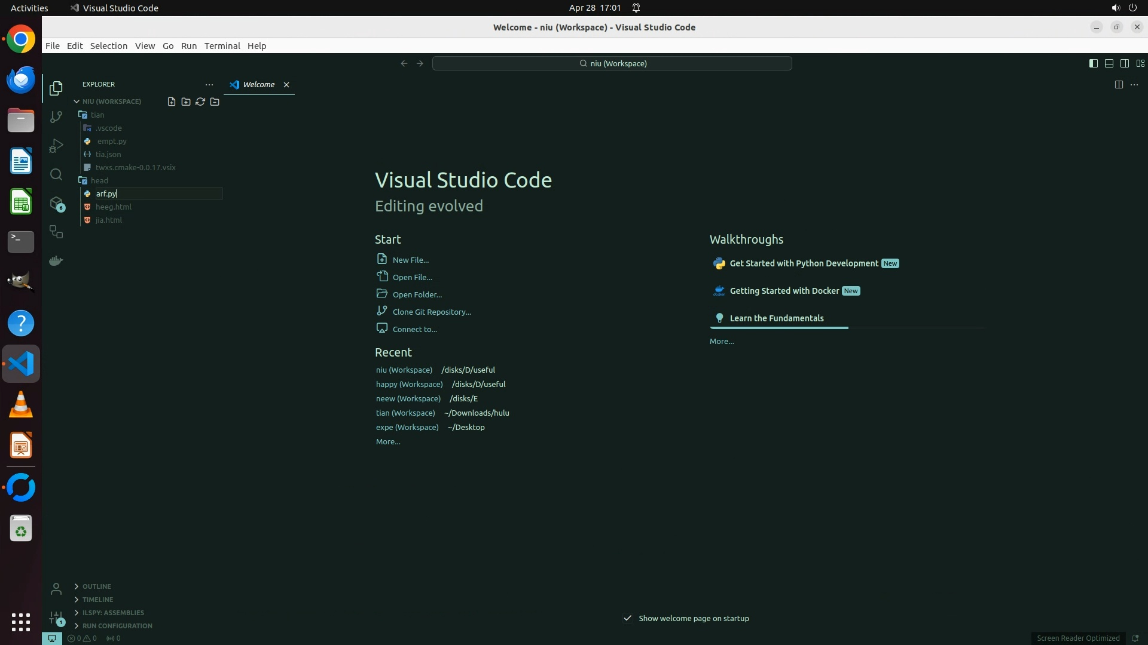Refresh the Explorer tree
Screen dimensions: 1148x645
[x=200, y=102]
